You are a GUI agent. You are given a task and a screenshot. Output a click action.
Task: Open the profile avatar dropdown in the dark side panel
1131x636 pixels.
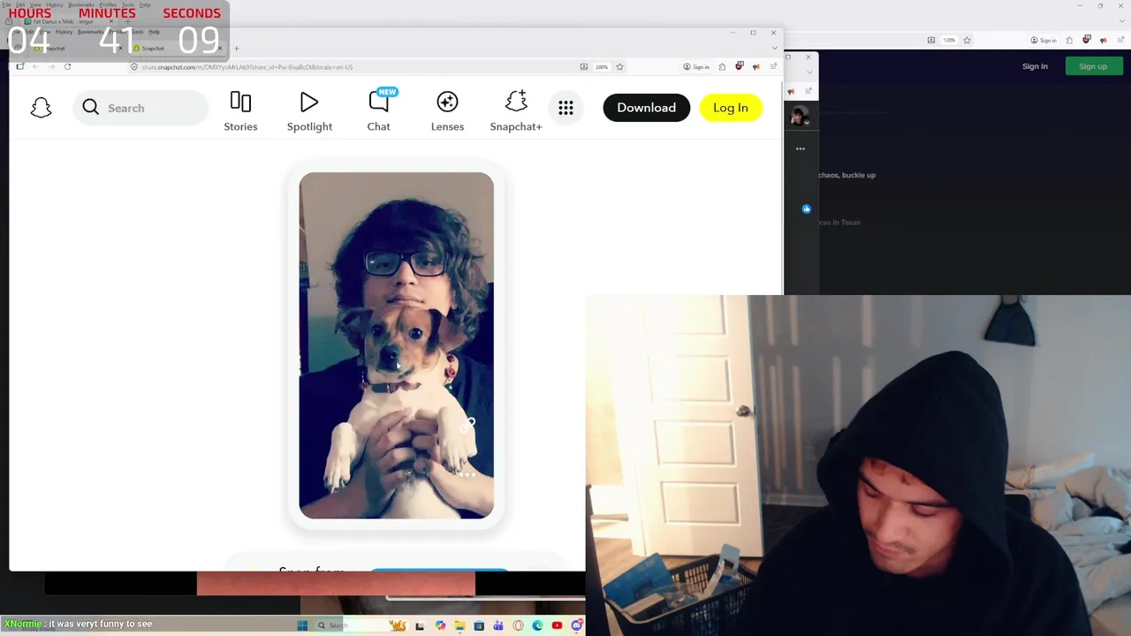(799, 117)
